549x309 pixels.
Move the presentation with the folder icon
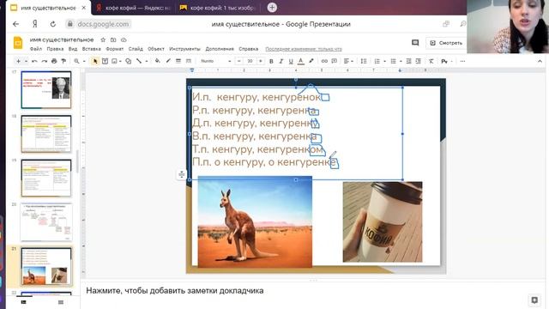(x=113, y=40)
